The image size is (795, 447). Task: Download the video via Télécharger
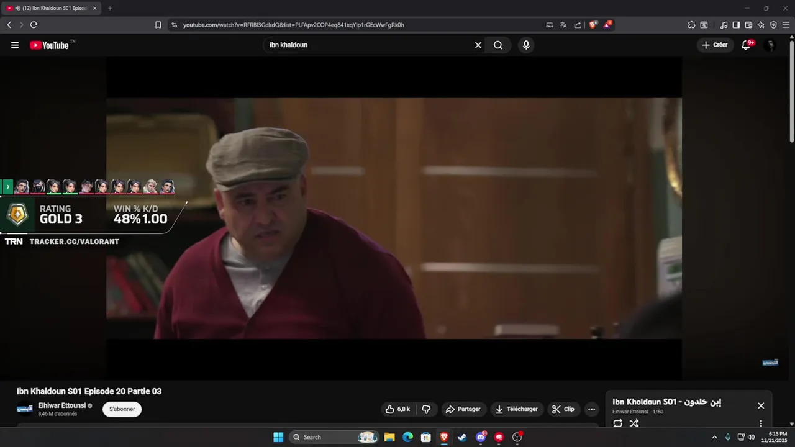(x=517, y=409)
